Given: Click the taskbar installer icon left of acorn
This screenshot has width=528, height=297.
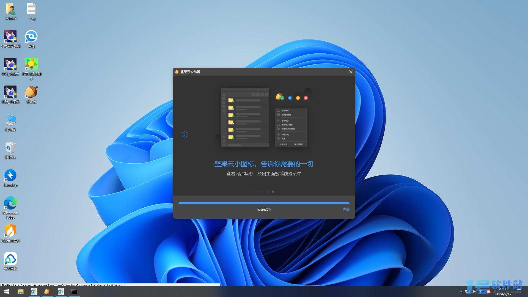Looking at the screenshot, I should [x=34, y=291].
